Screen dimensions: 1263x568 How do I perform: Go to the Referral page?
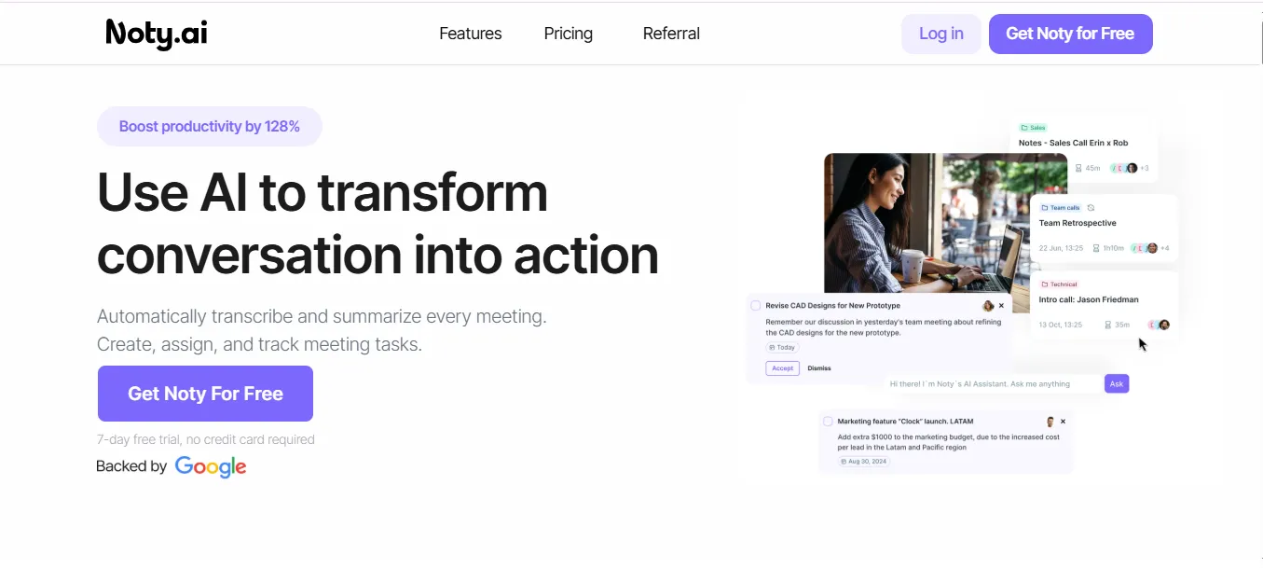click(x=671, y=34)
